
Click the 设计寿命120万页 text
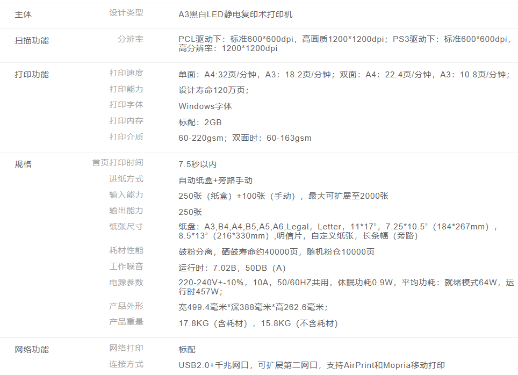[x=213, y=90]
